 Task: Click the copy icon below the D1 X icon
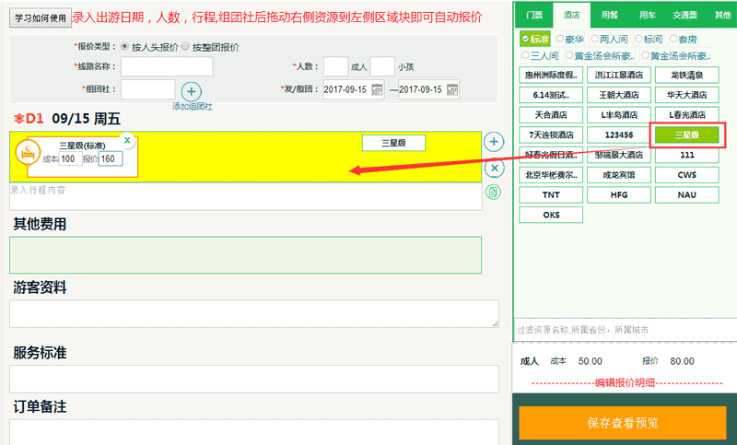(494, 192)
